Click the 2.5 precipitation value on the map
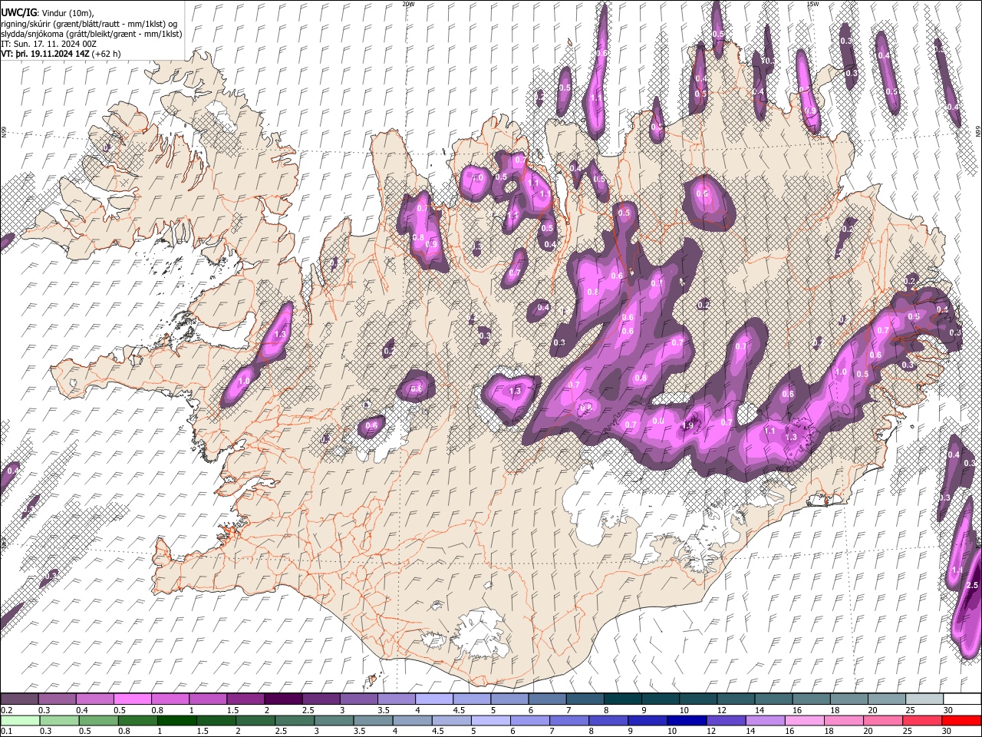The image size is (982, 737). coord(973,585)
